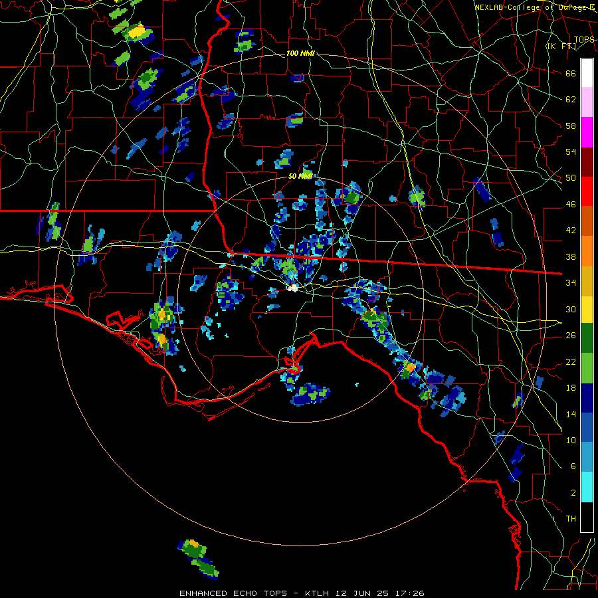Click the light green legend swatch
The height and width of the screenshot is (598, 598).
(x=587, y=368)
